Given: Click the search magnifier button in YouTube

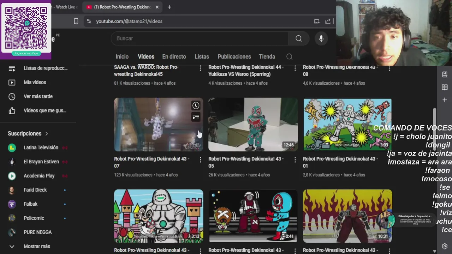Looking at the screenshot, I should pyautogui.click(x=299, y=38).
